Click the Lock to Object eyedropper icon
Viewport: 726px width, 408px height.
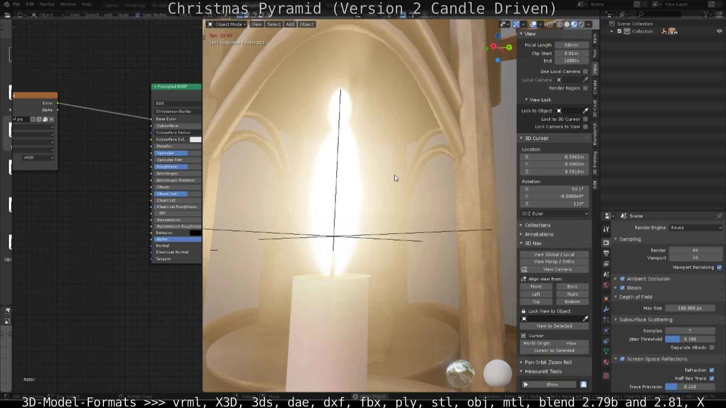[x=585, y=111]
